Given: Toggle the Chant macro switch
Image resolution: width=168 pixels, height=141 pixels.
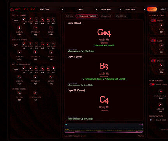Looking at the screenshot, I should (153, 41).
